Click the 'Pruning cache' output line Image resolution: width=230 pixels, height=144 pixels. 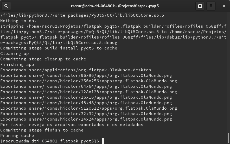(x=17, y=136)
